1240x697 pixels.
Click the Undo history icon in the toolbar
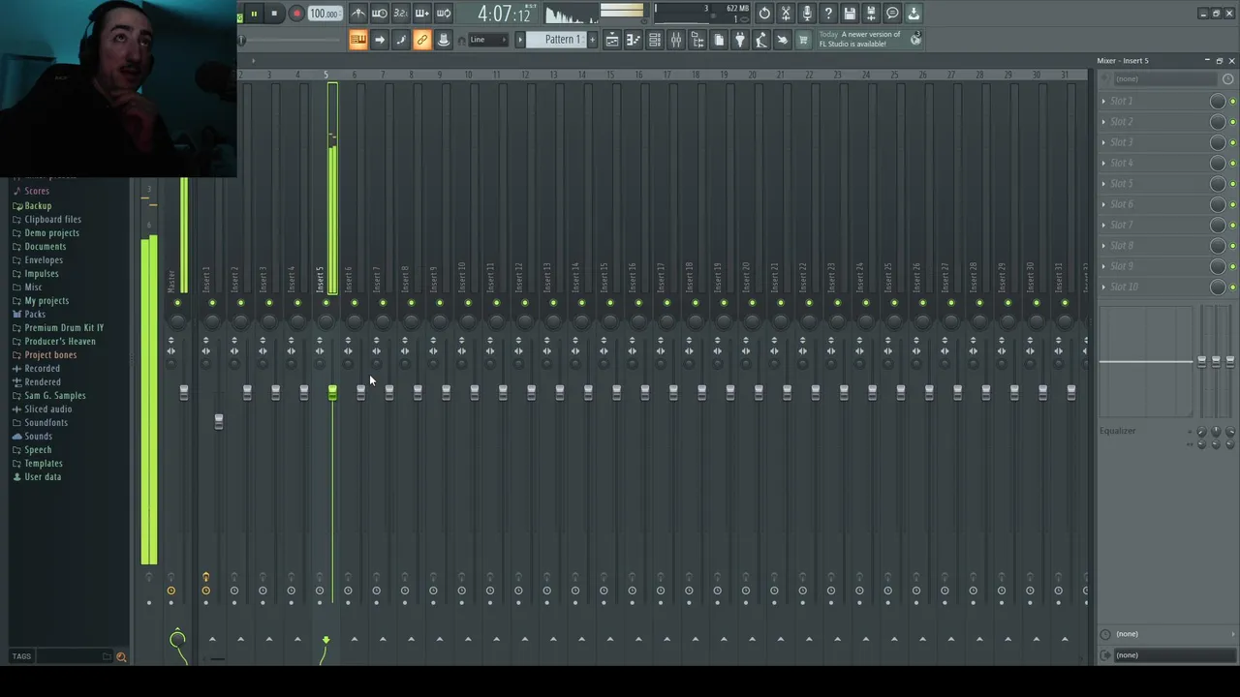764,14
